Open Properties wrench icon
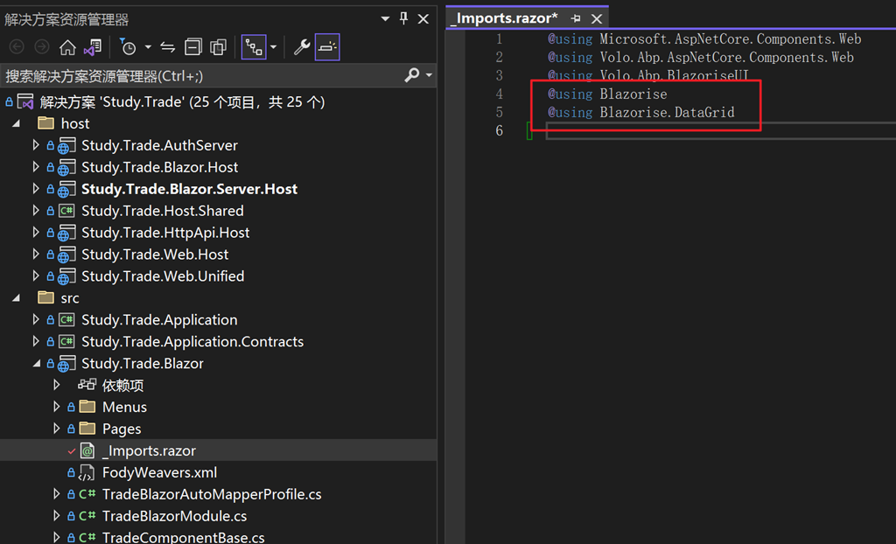The height and width of the screenshot is (544, 896). 302,47
